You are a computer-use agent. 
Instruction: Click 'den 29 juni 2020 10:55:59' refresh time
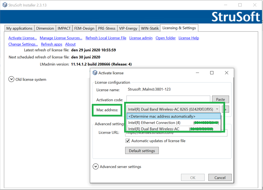93,50
